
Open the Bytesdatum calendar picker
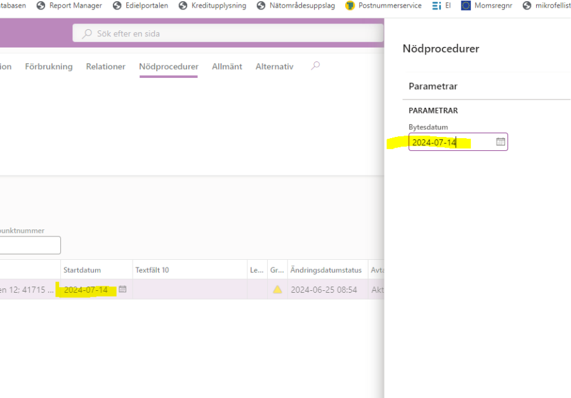click(x=500, y=142)
